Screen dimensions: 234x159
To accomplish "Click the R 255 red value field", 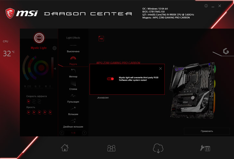I will 28,86.
